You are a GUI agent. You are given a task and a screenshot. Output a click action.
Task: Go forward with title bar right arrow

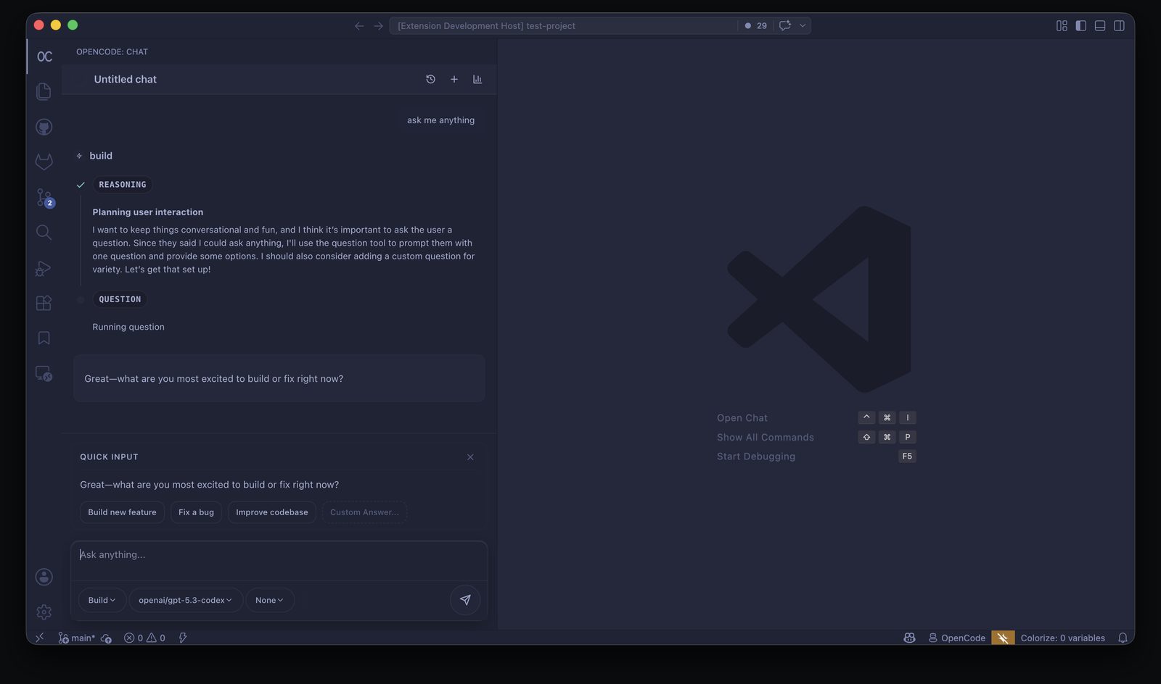coord(378,25)
